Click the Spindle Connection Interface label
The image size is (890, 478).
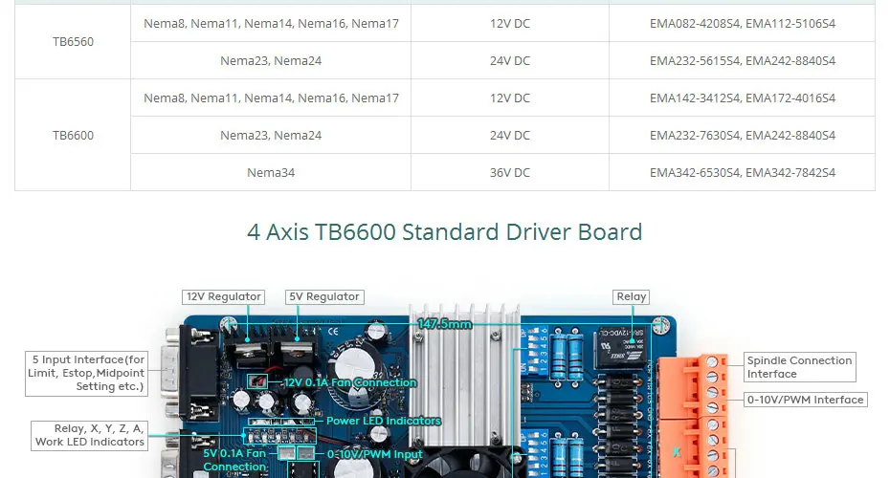click(x=800, y=367)
